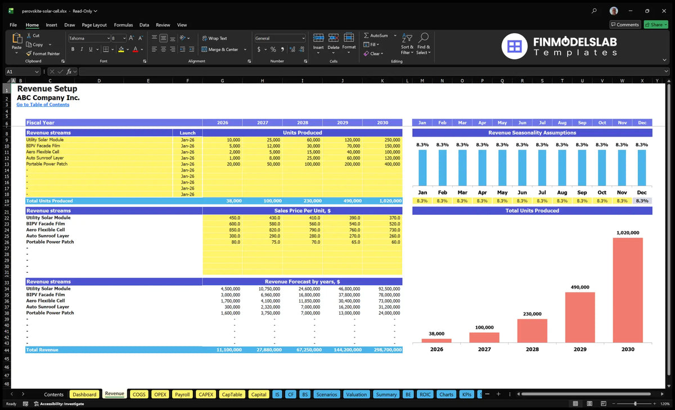Click the Comments button
Image resolution: width=675 pixels, height=410 pixels.
tap(625, 25)
